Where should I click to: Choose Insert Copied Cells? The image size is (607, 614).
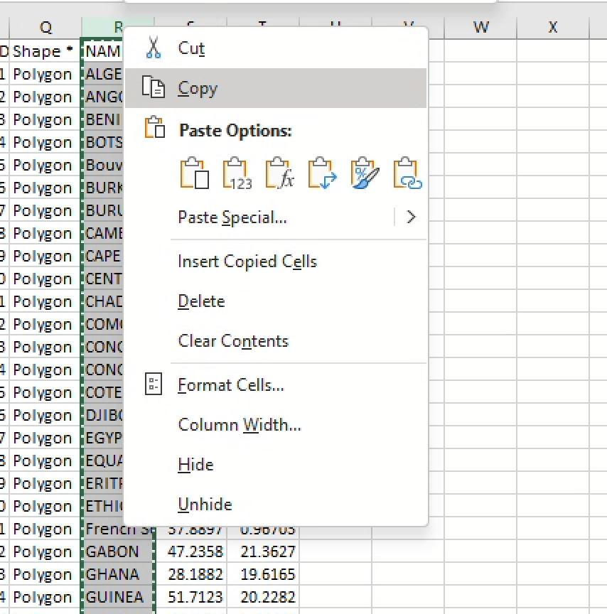(x=247, y=262)
